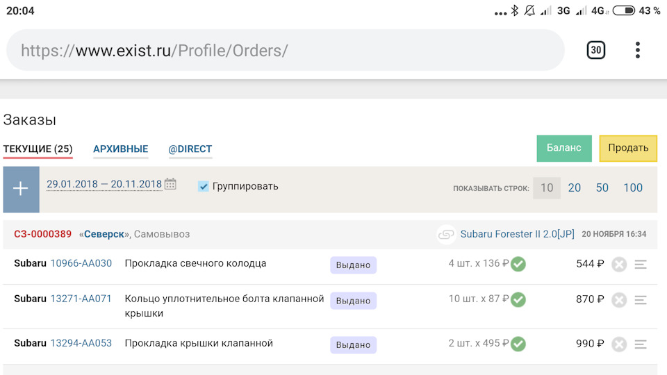
Task: Open the calendar date picker icon
Action: point(170,184)
